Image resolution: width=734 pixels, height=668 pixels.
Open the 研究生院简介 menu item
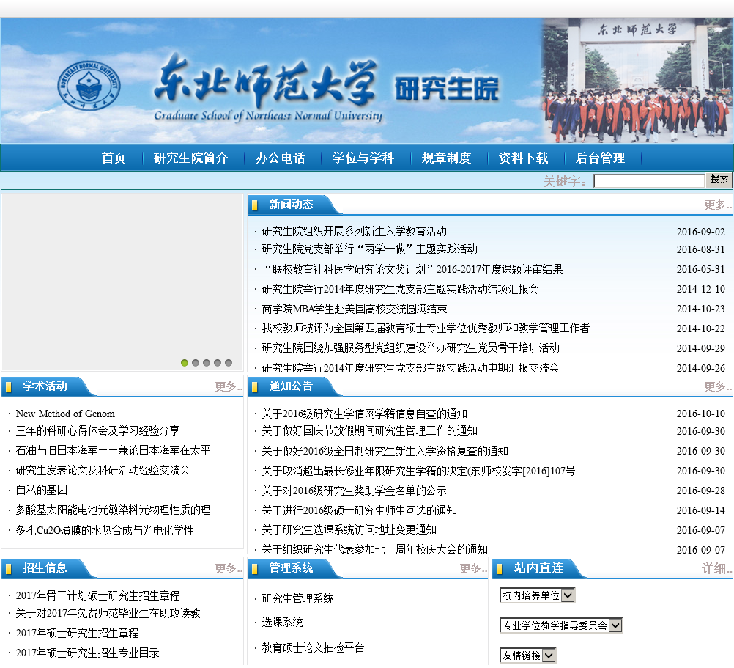pos(190,158)
